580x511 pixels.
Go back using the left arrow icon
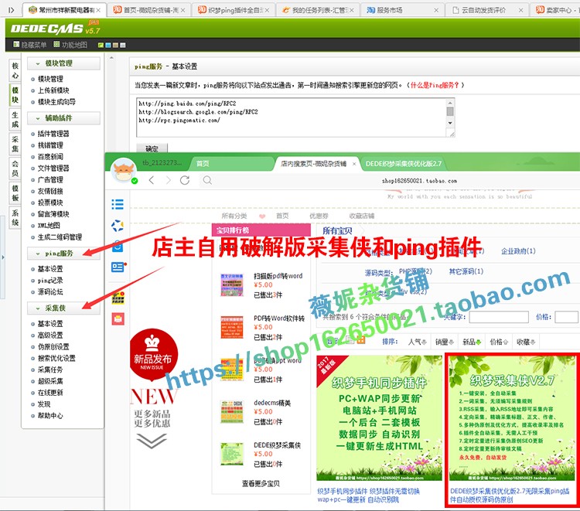pyautogui.click(x=152, y=180)
